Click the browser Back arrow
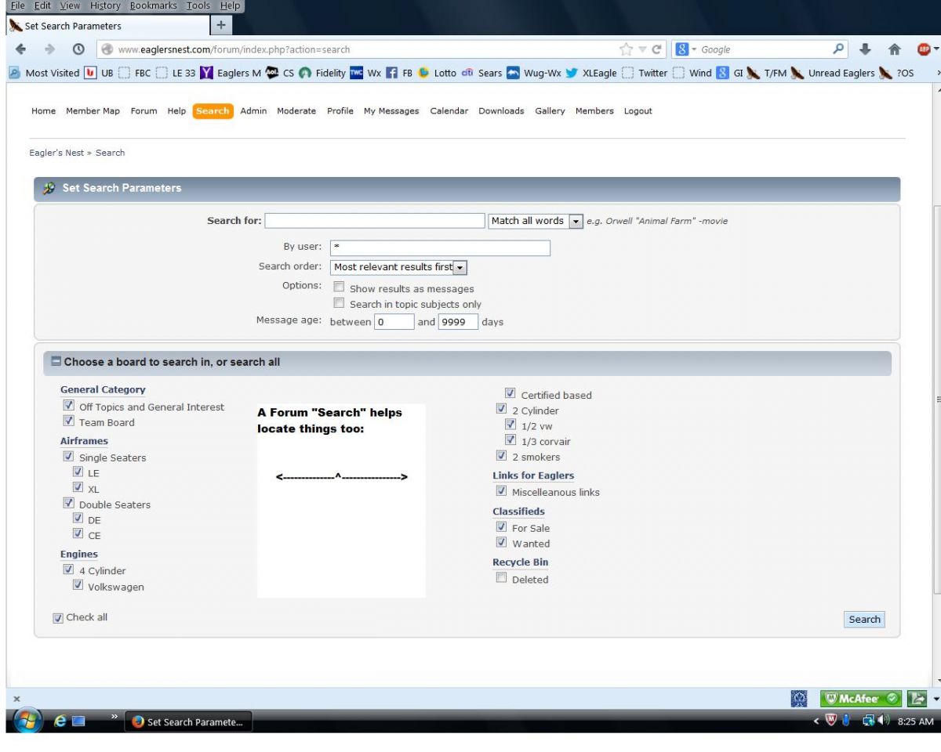 point(20,49)
